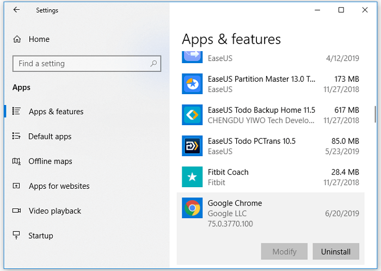Open Apps & features section
The width and height of the screenshot is (381, 271).
56,112
